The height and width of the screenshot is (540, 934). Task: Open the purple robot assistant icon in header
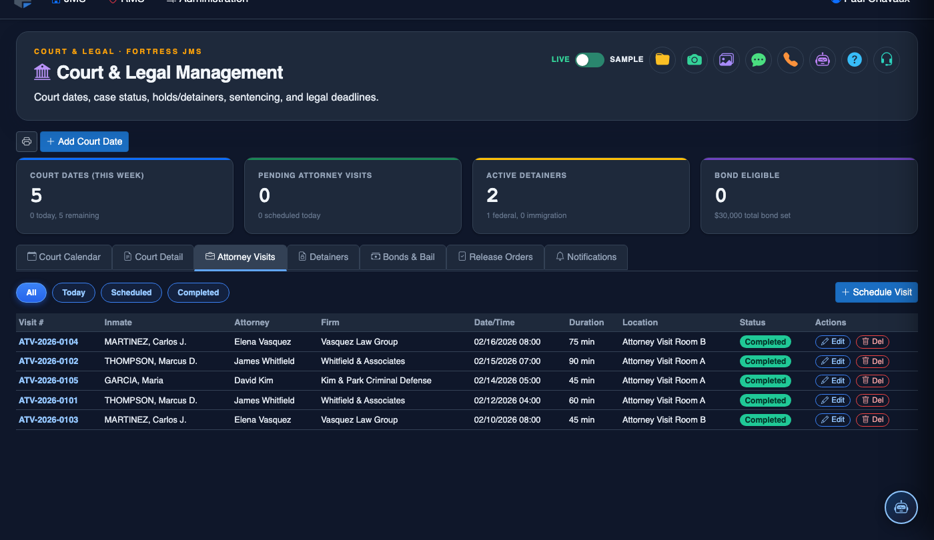pyautogui.click(x=823, y=59)
